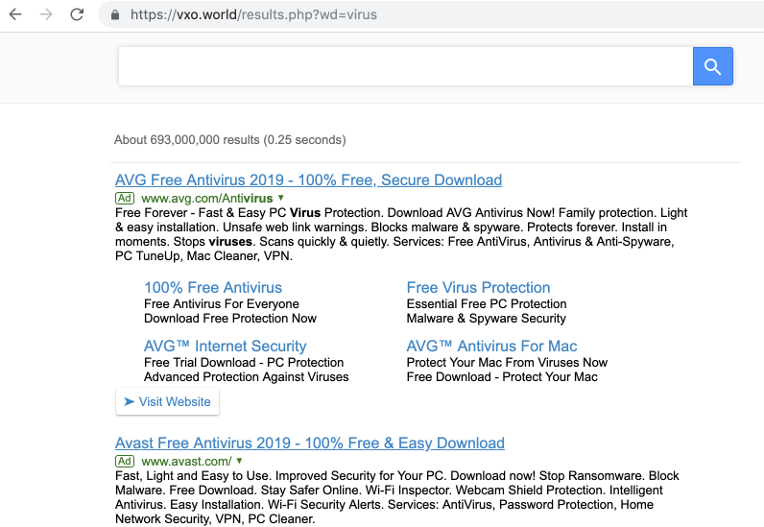Open the 100% Free Antivirus sitelink
This screenshot has height=527, width=764.
(213, 288)
